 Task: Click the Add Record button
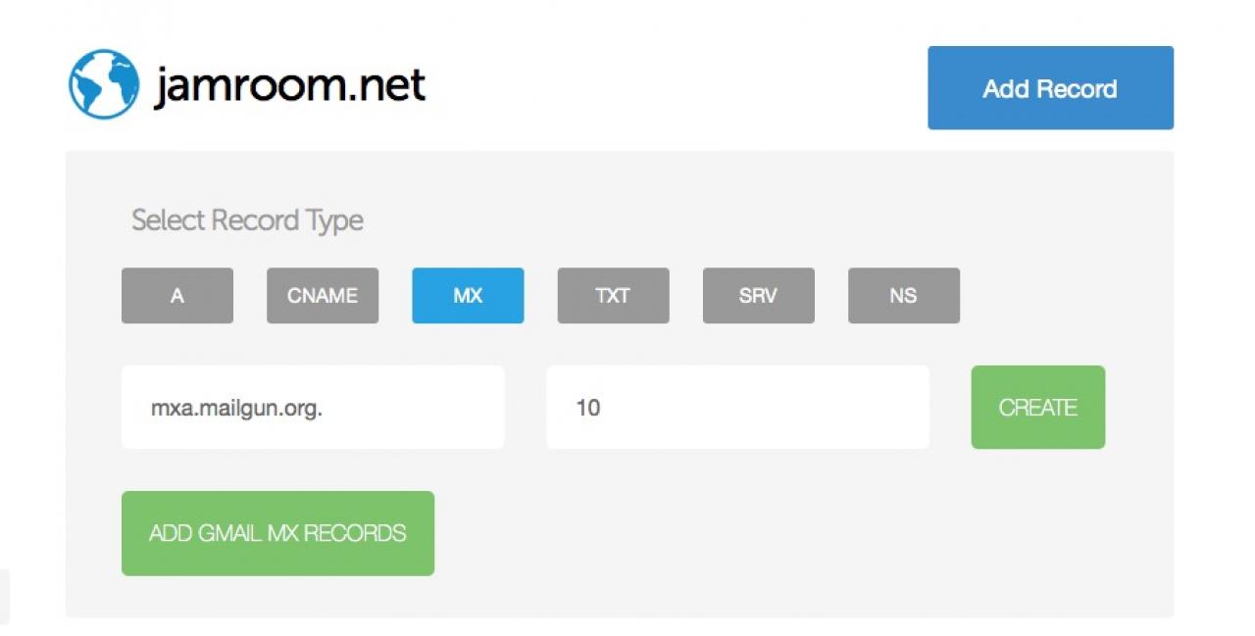(x=1050, y=88)
